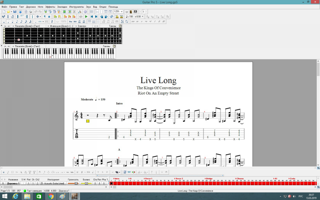Open the fretboard Показать dropdown
Screen dimensions: 320x200
pos(26,26)
